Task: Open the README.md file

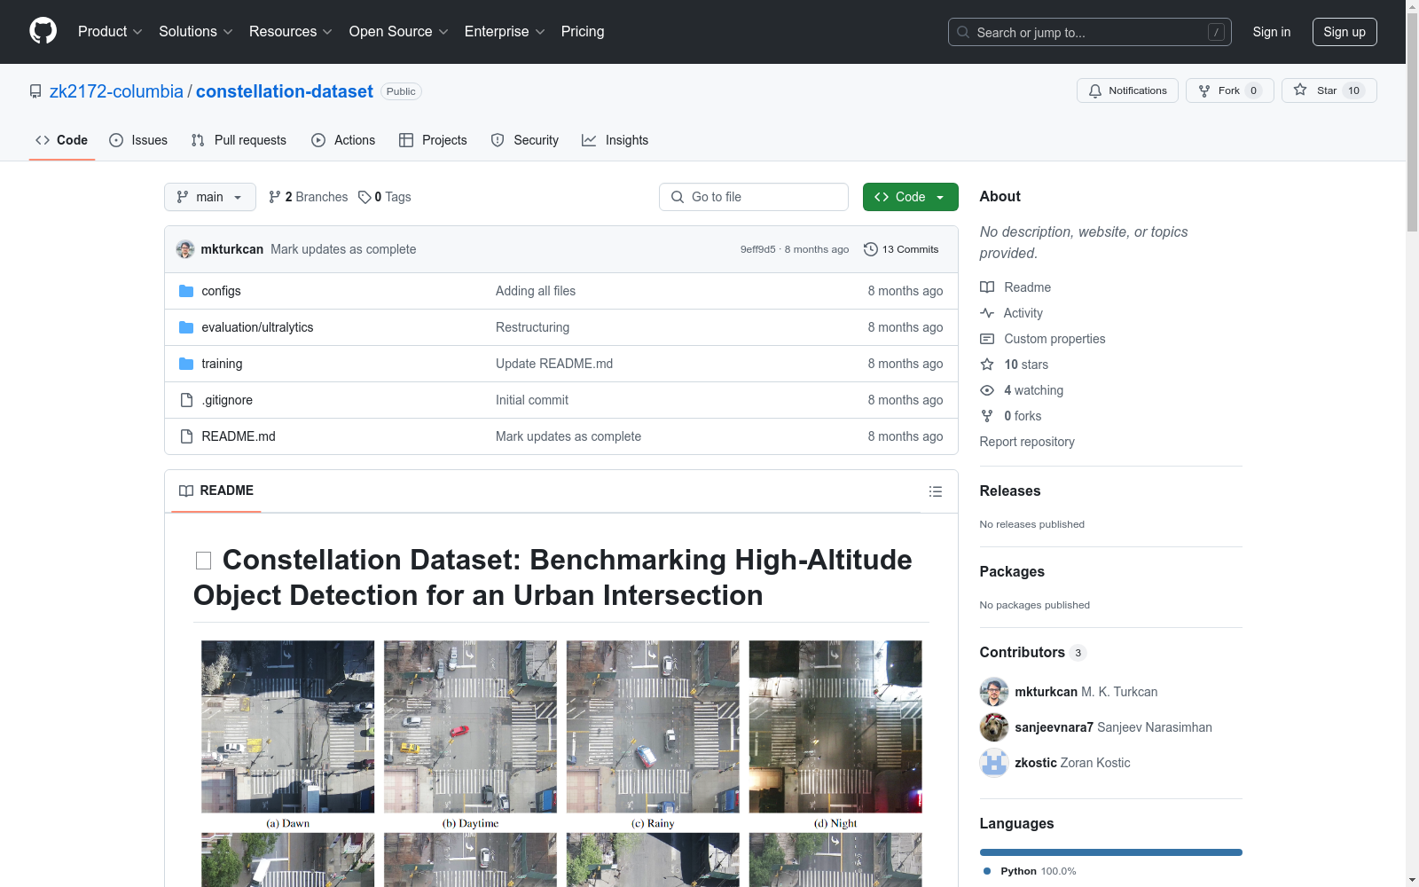Action: 239,436
